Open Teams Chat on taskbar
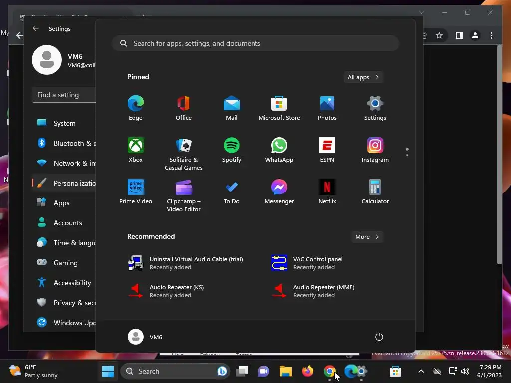The image size is (511, 383). click(263, 371)
